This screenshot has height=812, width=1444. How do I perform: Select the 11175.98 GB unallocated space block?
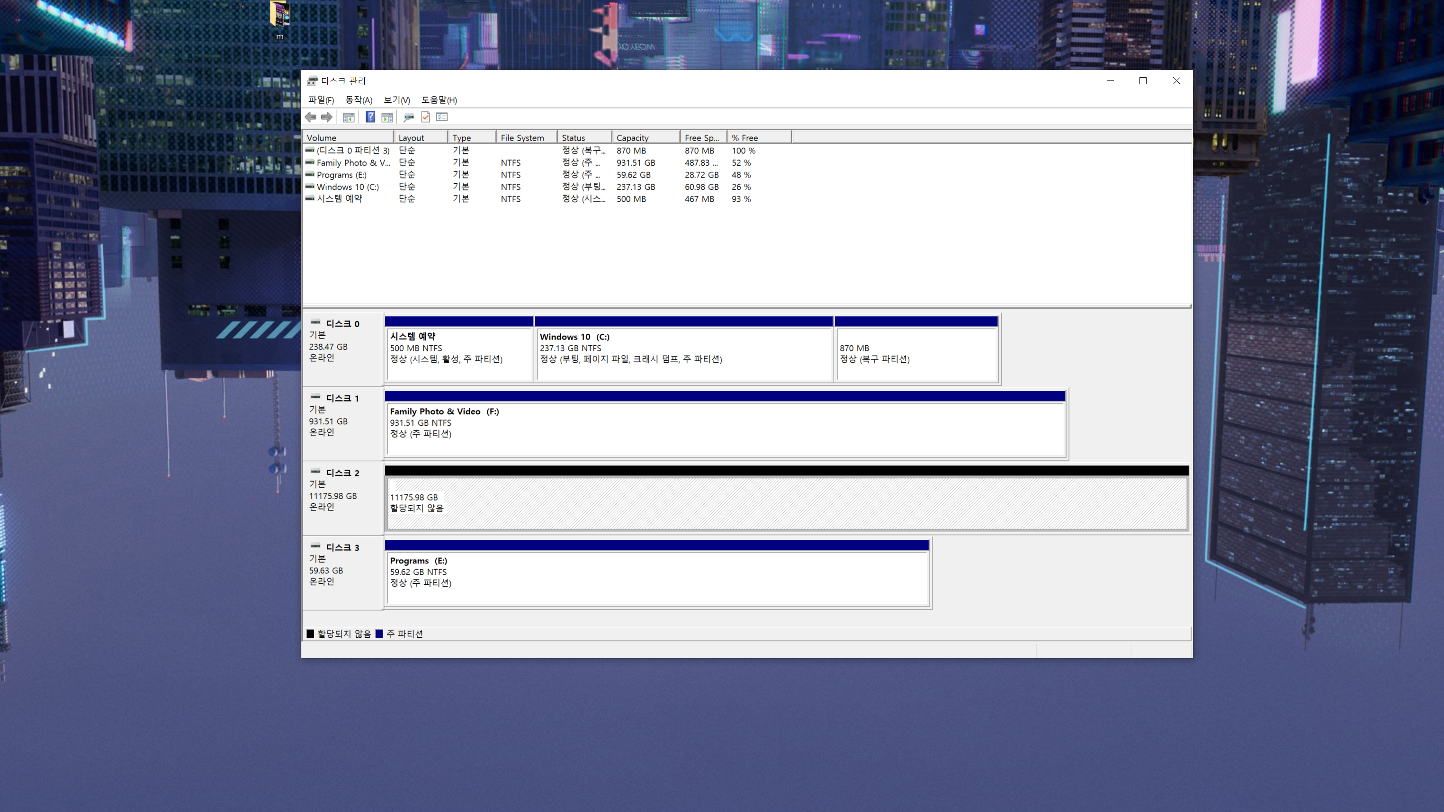[x=785, y=503]
